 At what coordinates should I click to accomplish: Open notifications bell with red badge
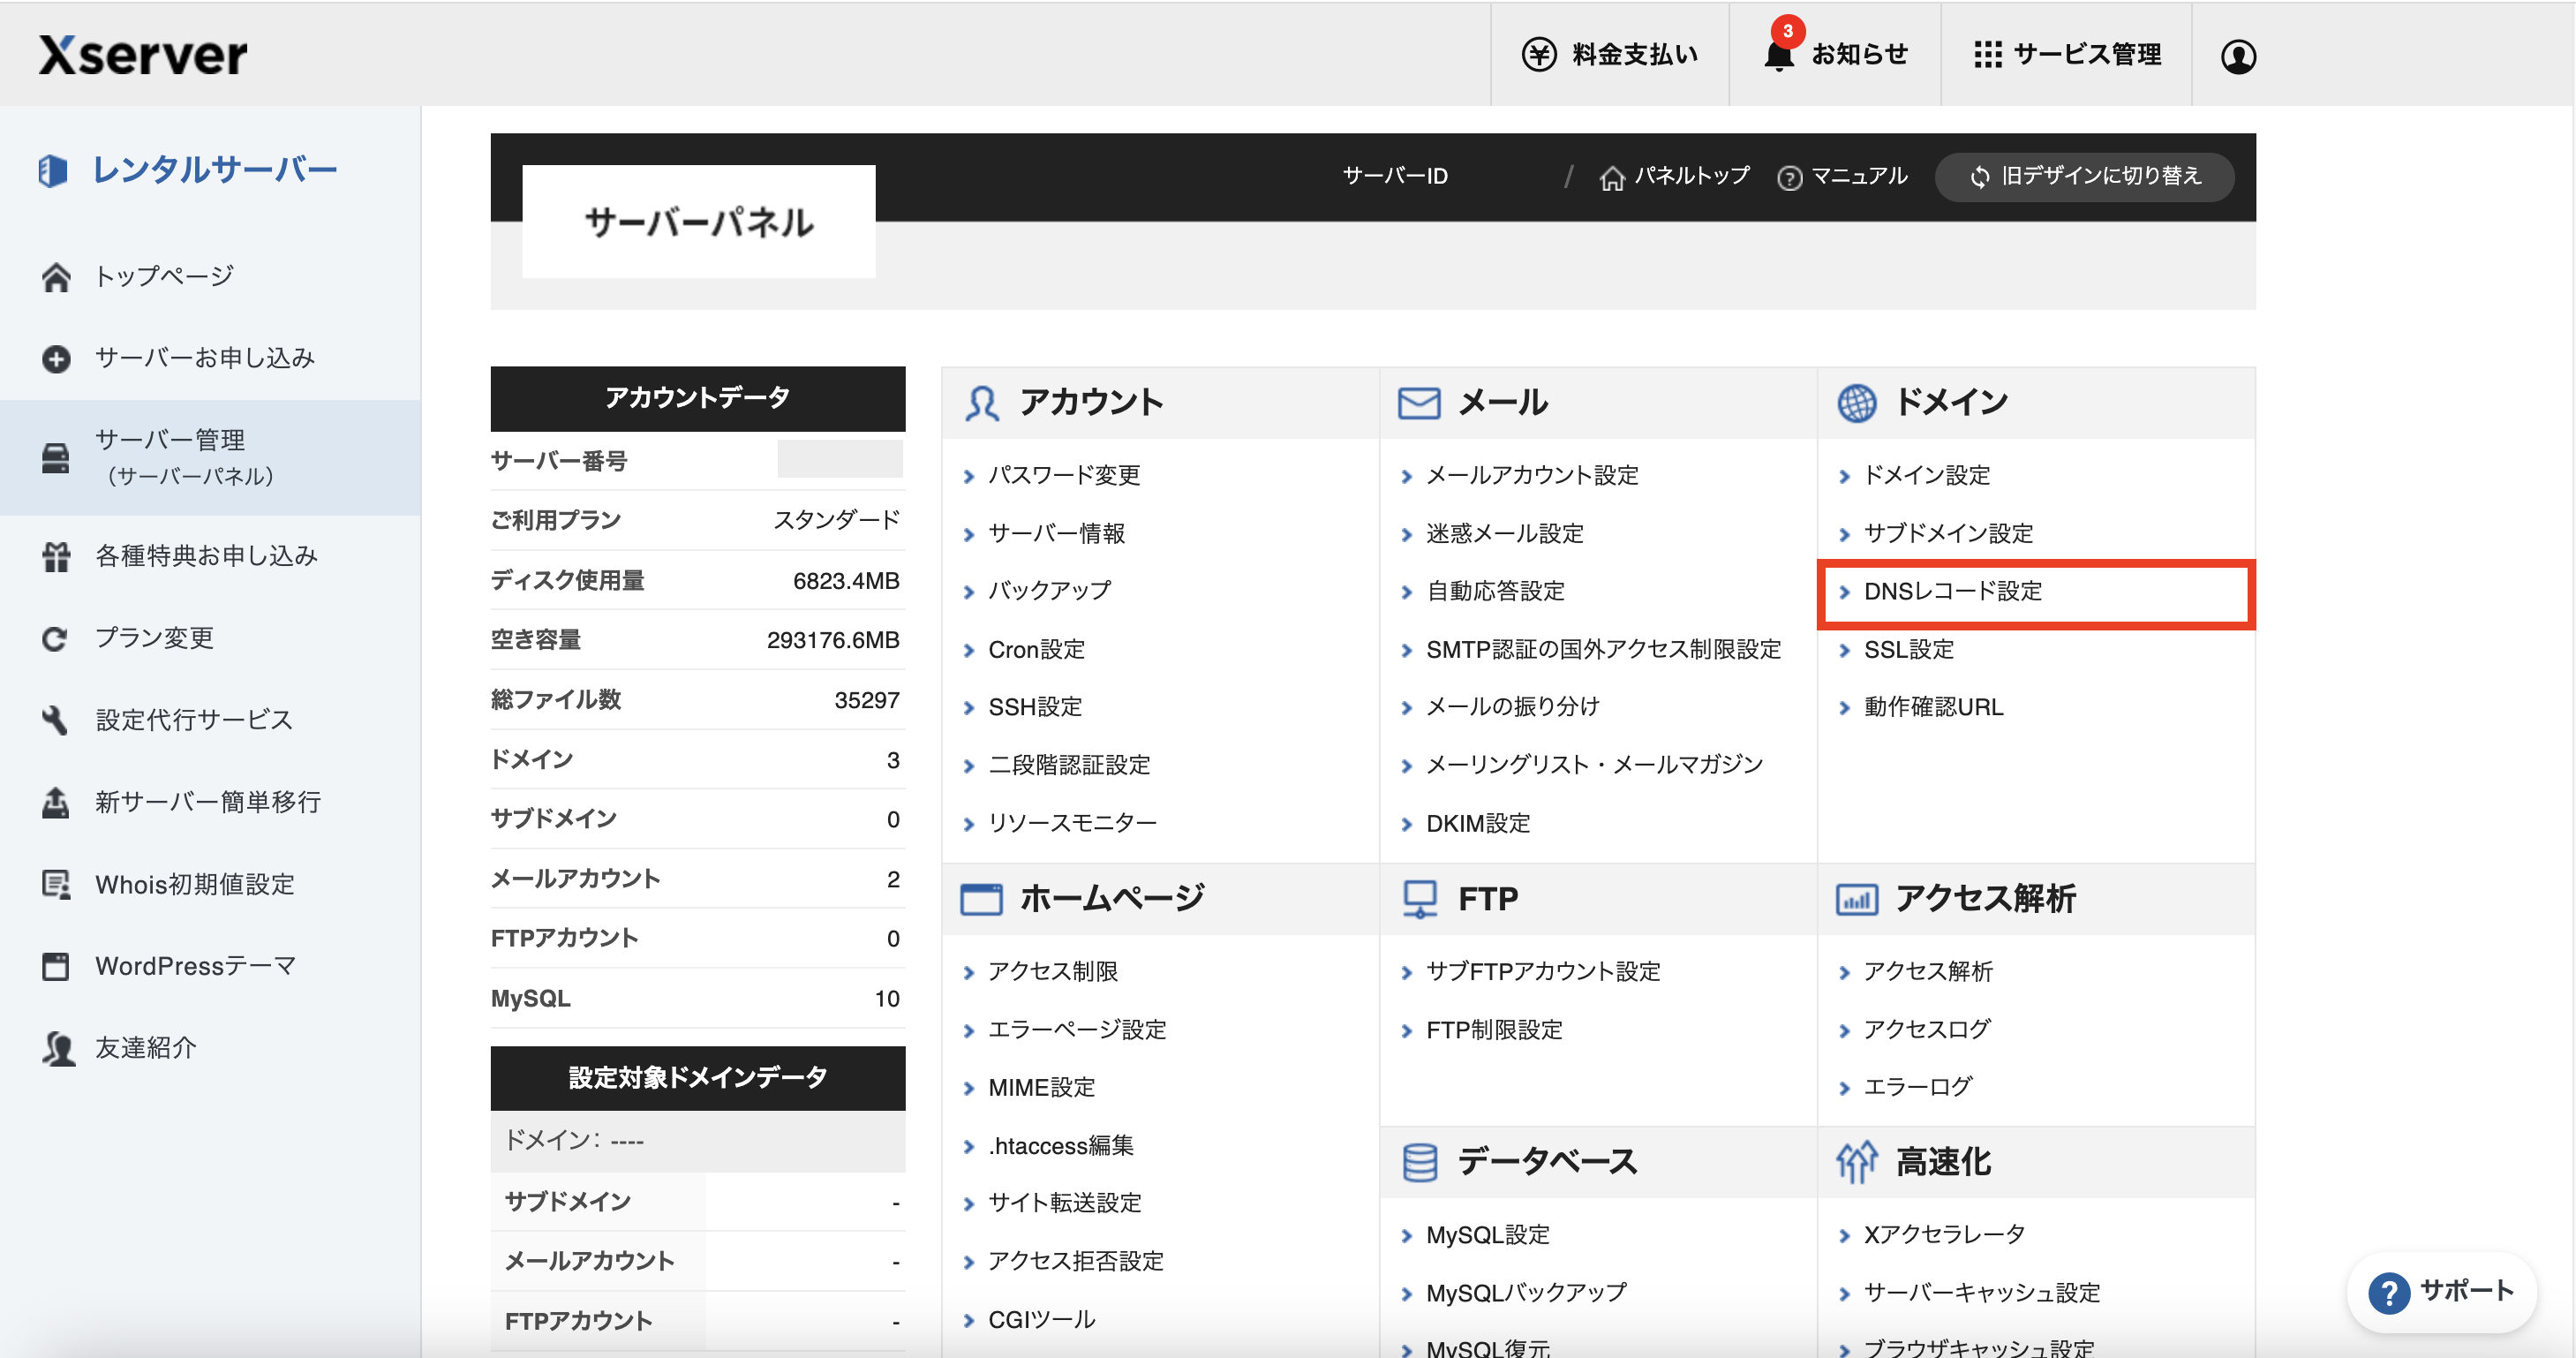[x=1779, y=54]
